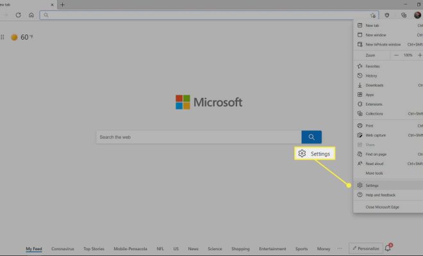423x256 pixels.
Task: Open the Collections toolbar icon
Action: coord(404,15)
